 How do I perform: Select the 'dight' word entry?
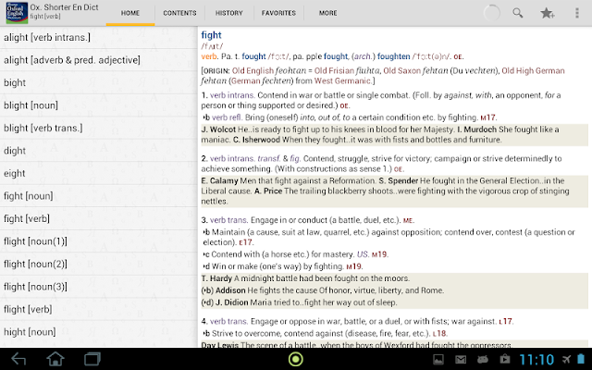pyautogui.click(x=99, y=151)
